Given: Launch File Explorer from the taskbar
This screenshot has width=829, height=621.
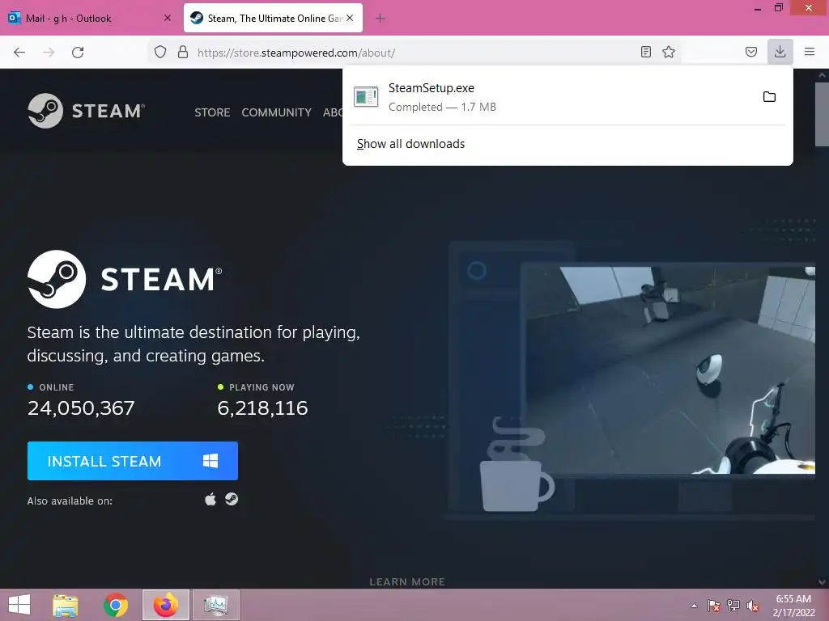Looking at the screenshot, I should coord(66,605).
